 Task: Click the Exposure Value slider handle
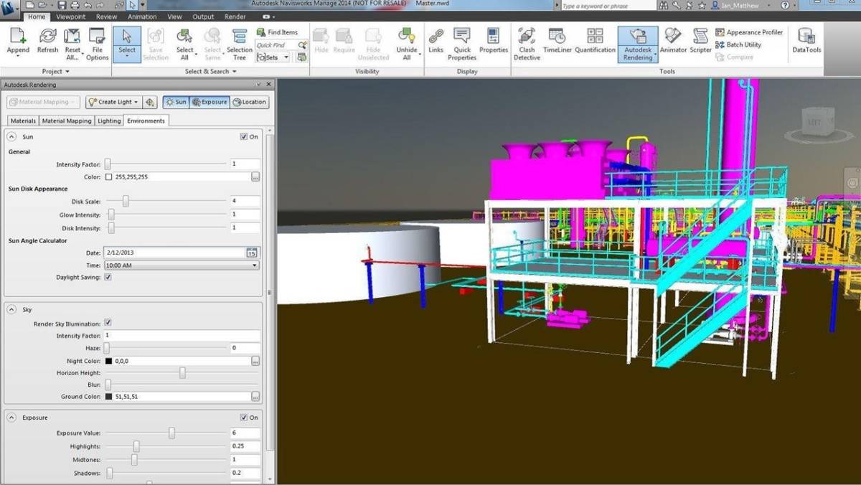point(172,433)
